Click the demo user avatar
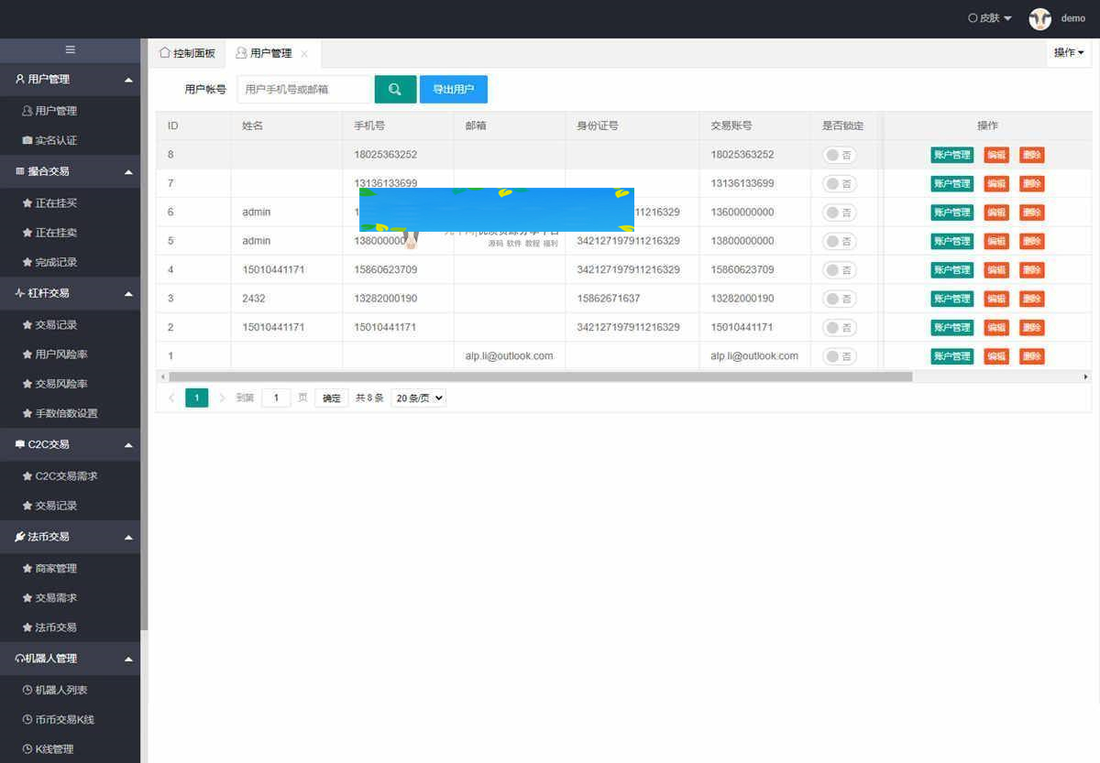 pos(1040,18)
